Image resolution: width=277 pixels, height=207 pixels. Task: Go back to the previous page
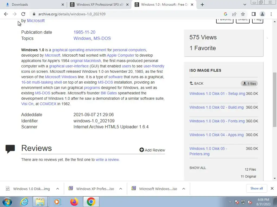(x=6, y=14)
